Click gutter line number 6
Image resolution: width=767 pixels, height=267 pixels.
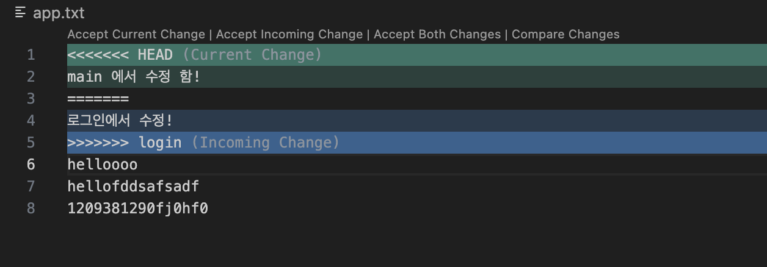coord(31,165)
